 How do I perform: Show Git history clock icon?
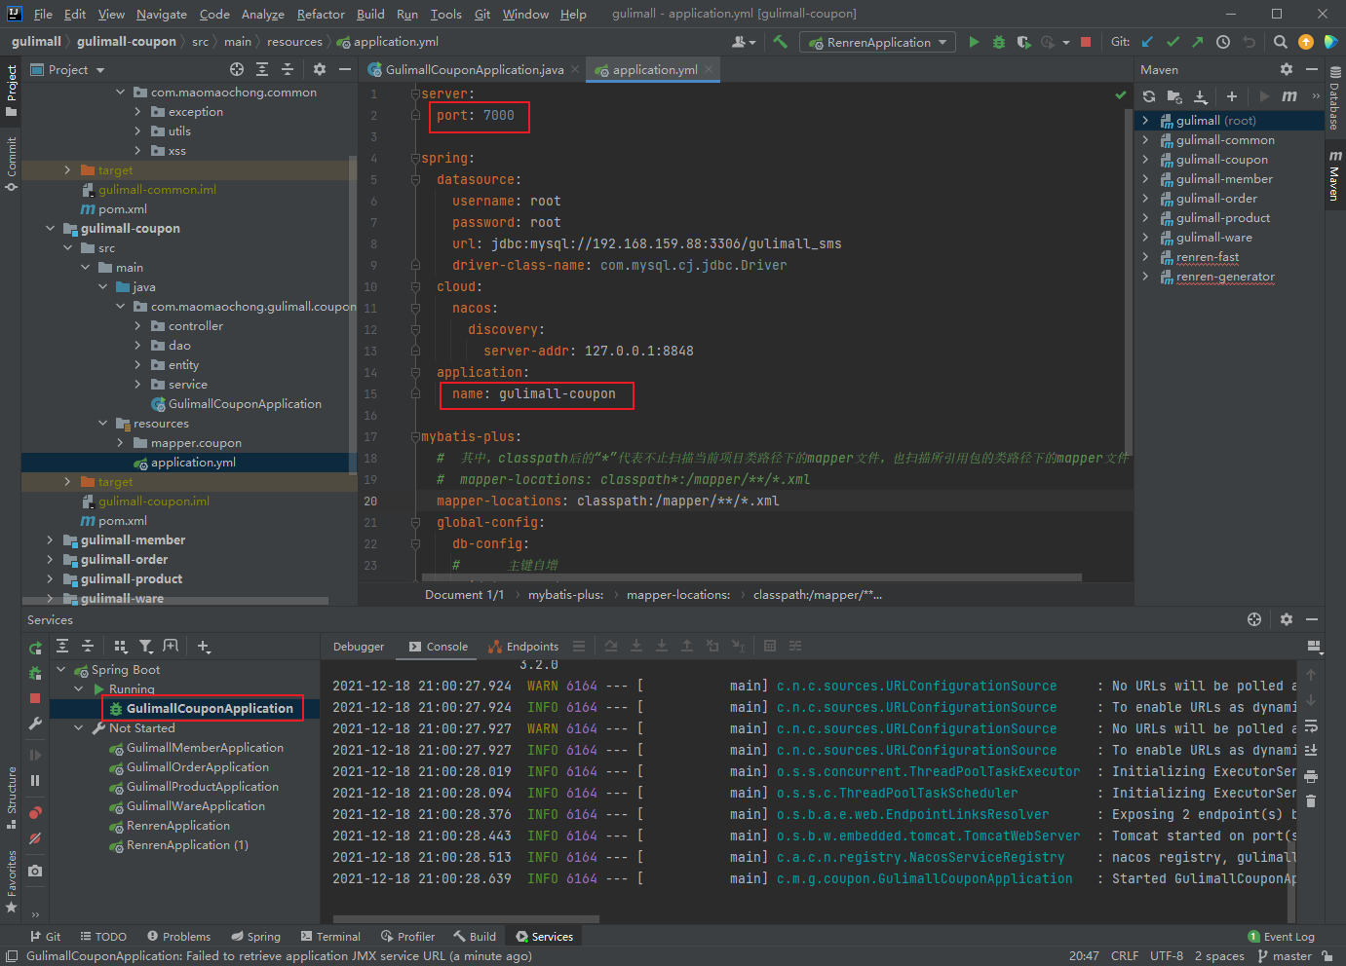coord(1223,42)
